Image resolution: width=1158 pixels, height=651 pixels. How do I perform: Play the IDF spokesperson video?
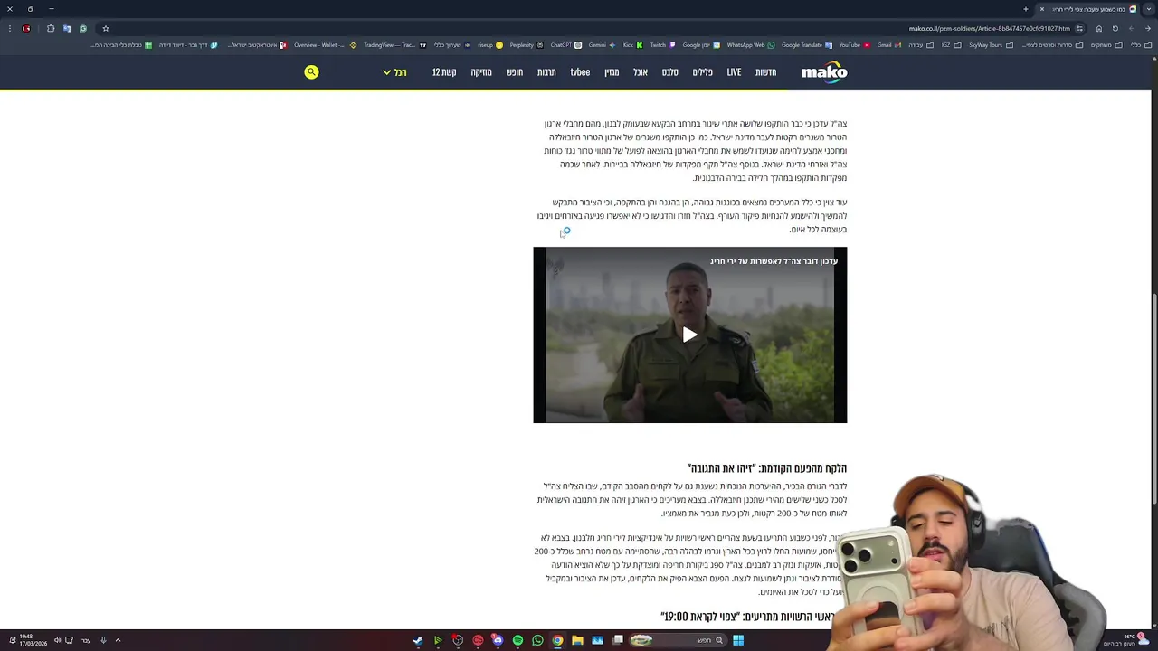(x=689, y=335)
